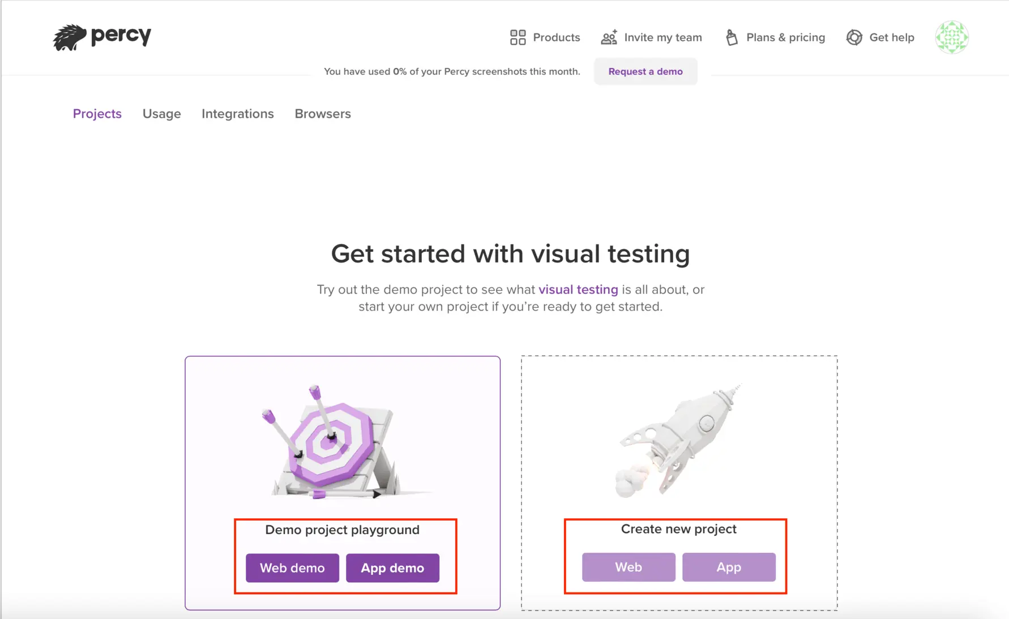Click the Percy hedgehog logo
Image resolution: width=1009 pixels, height=619 pixels.
click(x=70, y=37)
